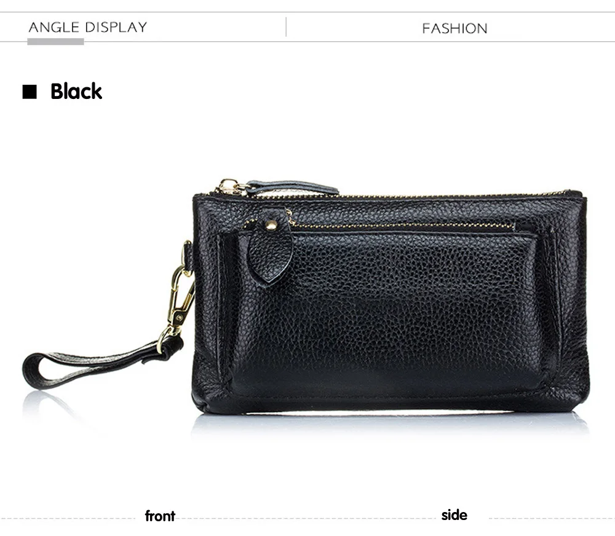Click the black square color swatch

pyautogui.click(x=30, y=92)
